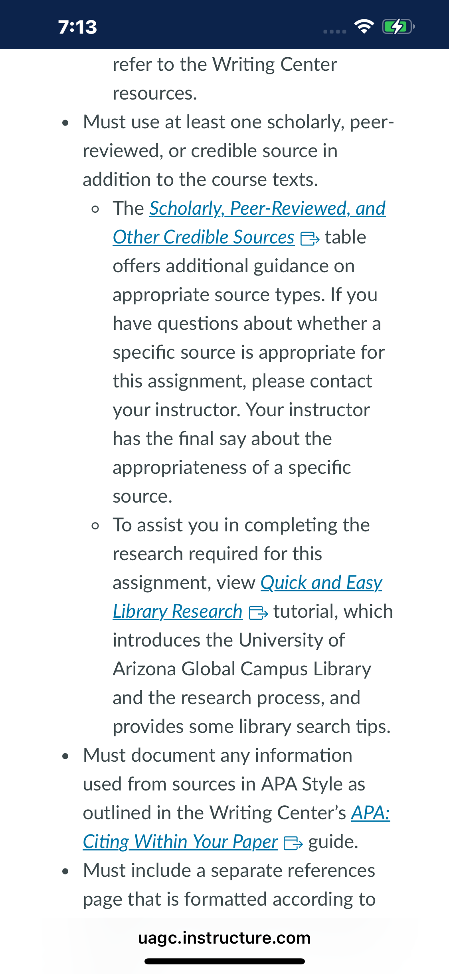Tap the cellular signal dots indicator
The height and width of the screenshot is (974, 449).
pos(335,31)
